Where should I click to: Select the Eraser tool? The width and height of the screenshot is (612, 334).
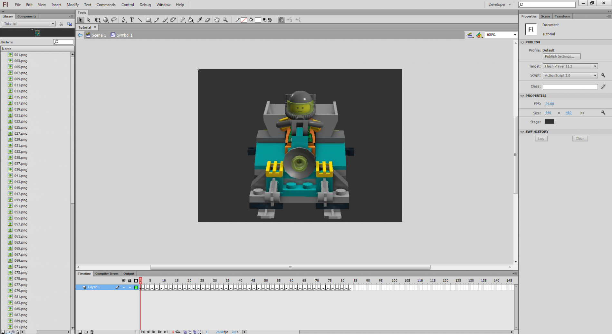[208, 20]
